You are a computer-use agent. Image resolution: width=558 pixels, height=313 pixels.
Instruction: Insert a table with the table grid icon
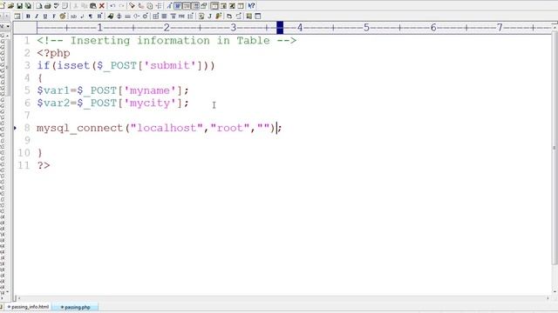[x=155, y=17]
